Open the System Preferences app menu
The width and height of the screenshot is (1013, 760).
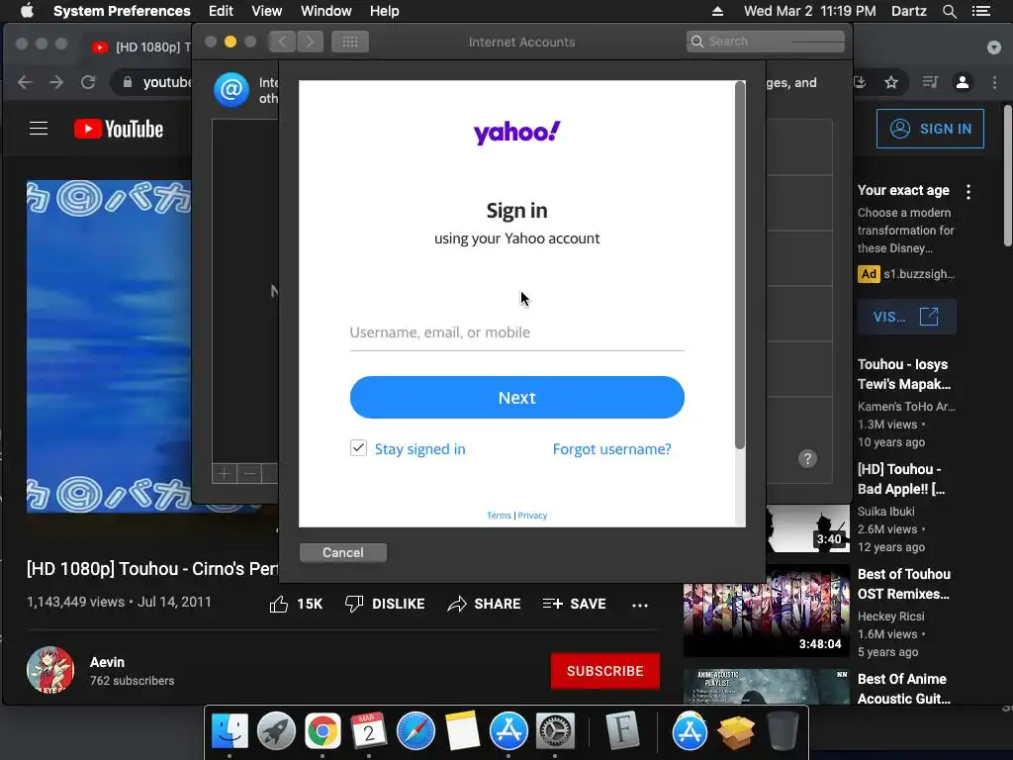pyautogui.click(x=122, y=11)
